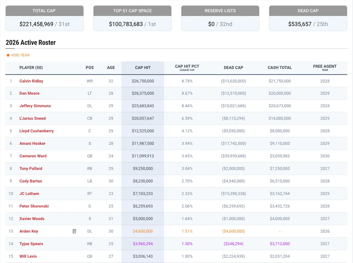Screen dimensions: 353x263
Task: View Will Levis's contract page
Action: pyautogui.click(x=28, y=256)
